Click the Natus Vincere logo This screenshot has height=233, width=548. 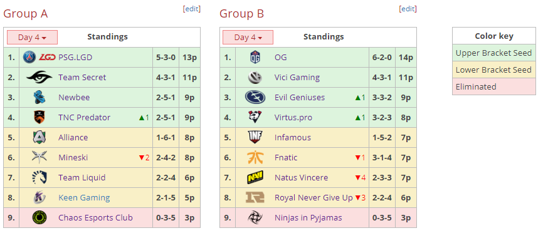pyautogui.click(x=255, y=178)
